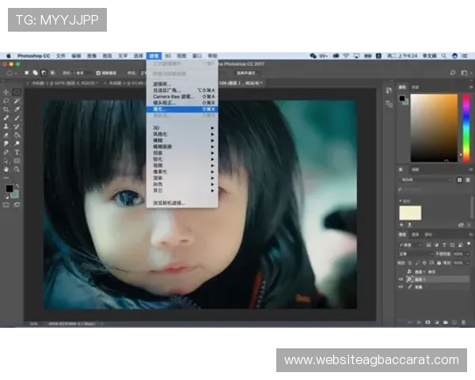Open the 文件 (File) menu
The width and height of the screenshot is (475, 380).
(x=60, y=56)
